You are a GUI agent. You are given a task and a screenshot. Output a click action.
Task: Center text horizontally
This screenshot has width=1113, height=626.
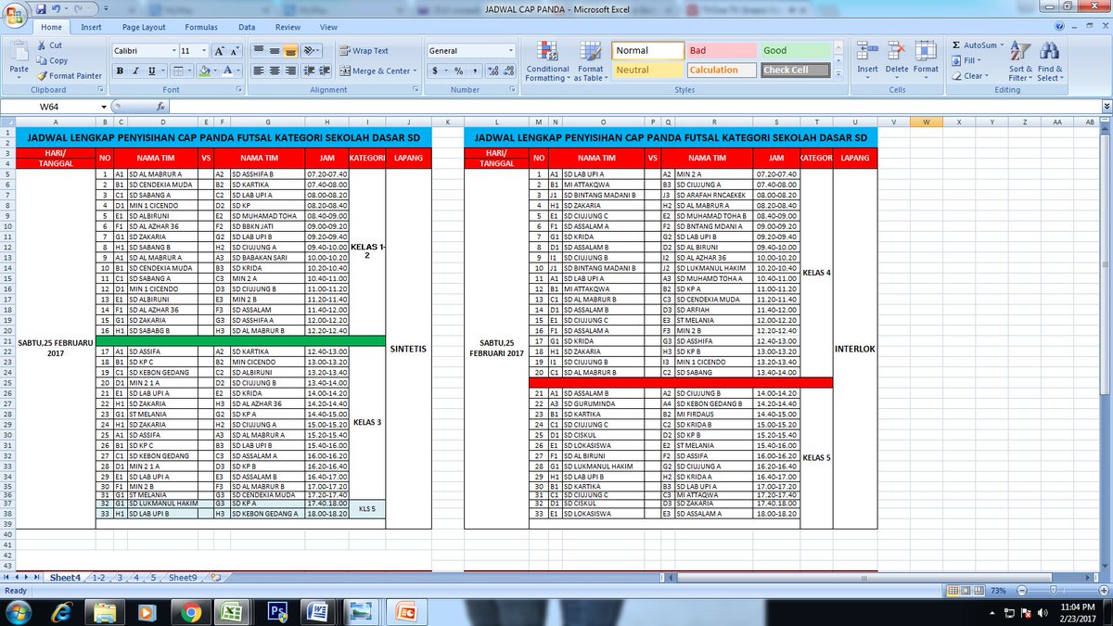[x=275, y=70]
